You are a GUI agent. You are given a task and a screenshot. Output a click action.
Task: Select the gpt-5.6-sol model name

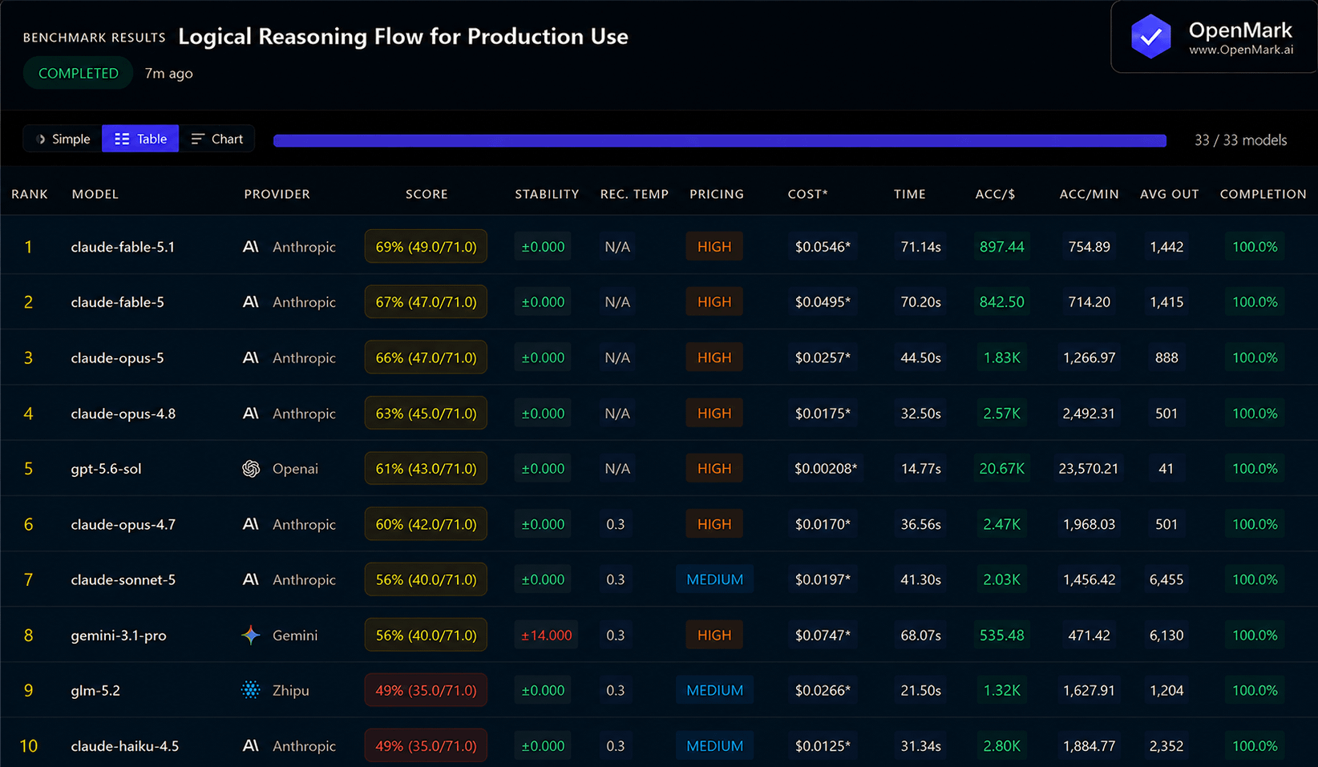click(x=106, y=469)
